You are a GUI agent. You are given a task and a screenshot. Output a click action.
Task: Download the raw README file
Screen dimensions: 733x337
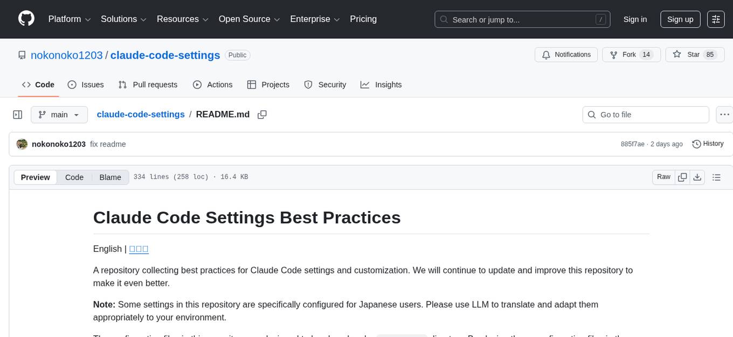[x=697, y=177]
